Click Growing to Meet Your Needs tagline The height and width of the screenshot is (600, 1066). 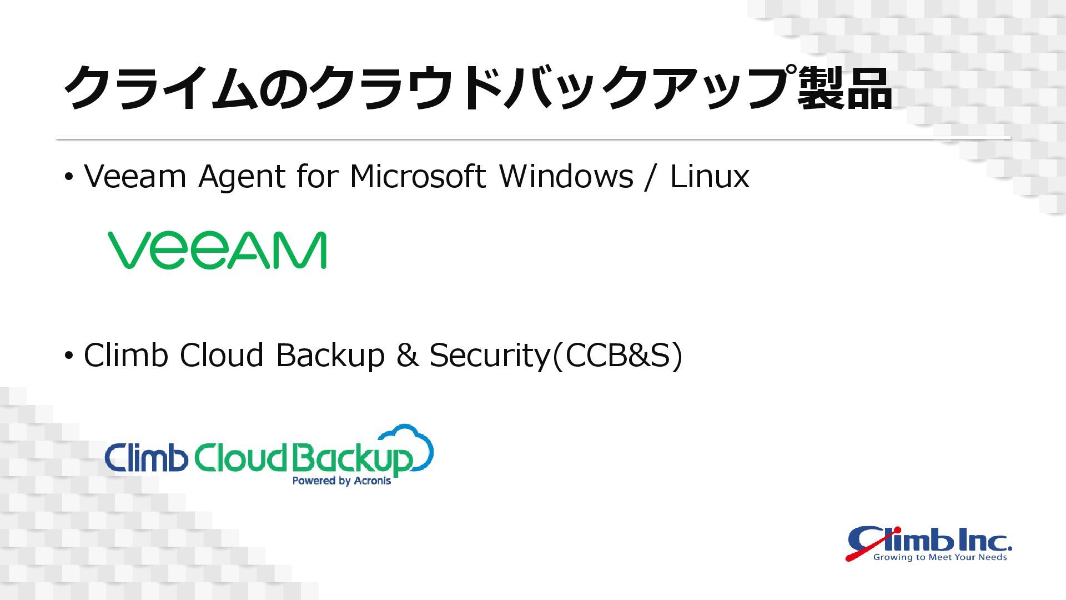pyautogui.click(x=940, y=557)
